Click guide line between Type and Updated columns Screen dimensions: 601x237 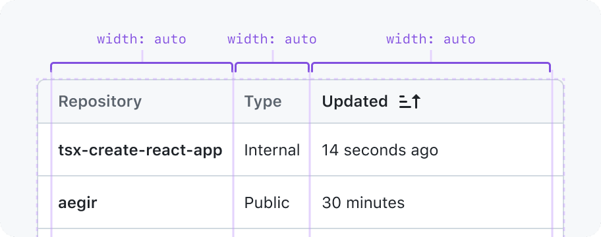tap(310, 153)
